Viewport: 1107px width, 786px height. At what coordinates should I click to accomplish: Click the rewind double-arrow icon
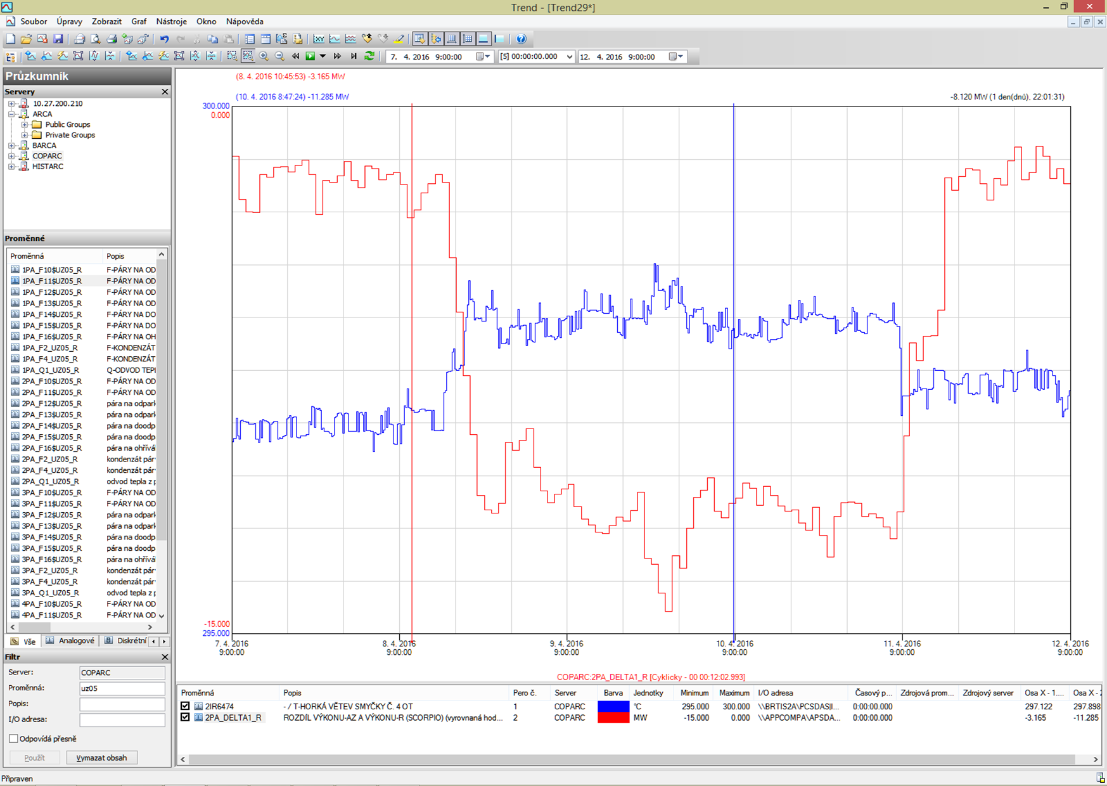pyautogui.click(x=295, y=56)
